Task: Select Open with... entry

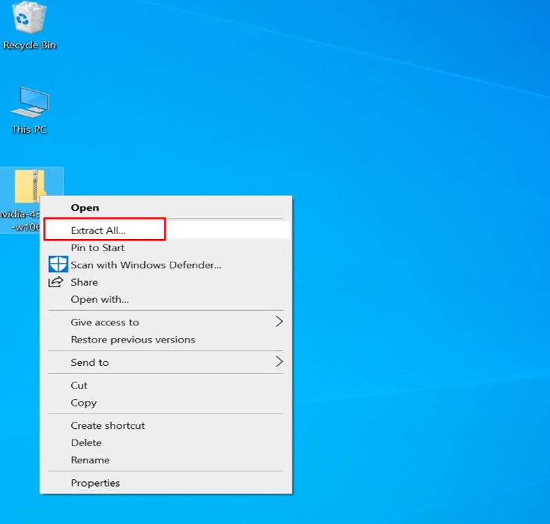Action: (166, 299)
